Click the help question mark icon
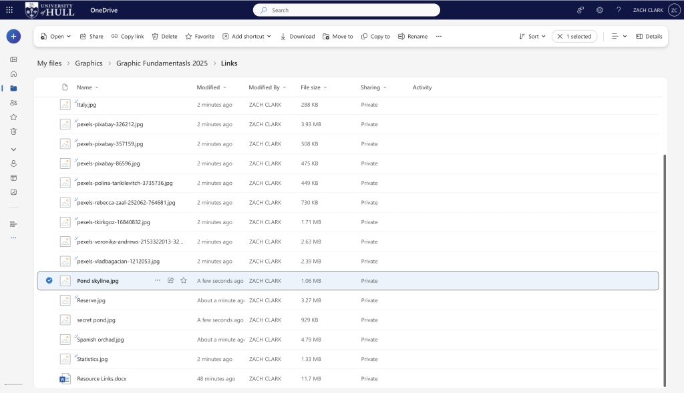 [x=619, y=10]
